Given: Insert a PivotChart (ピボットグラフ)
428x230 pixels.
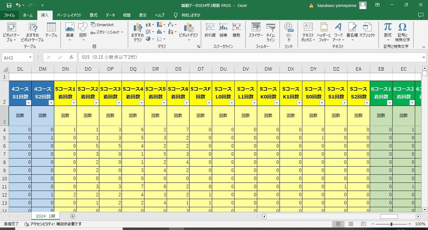Looking at the screenshot, I should click(188, 32).
